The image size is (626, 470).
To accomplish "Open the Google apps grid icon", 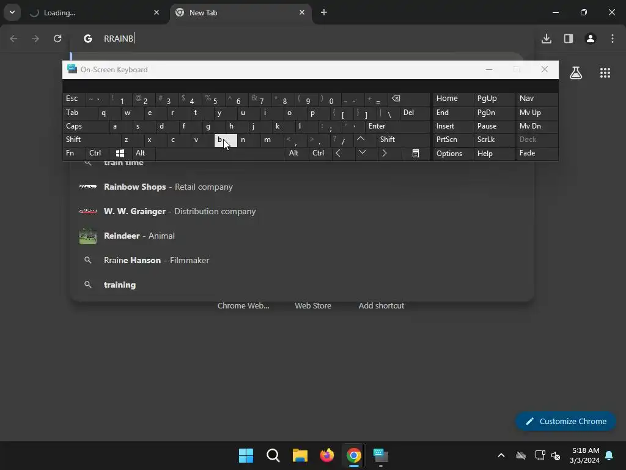I will [605, 73].
